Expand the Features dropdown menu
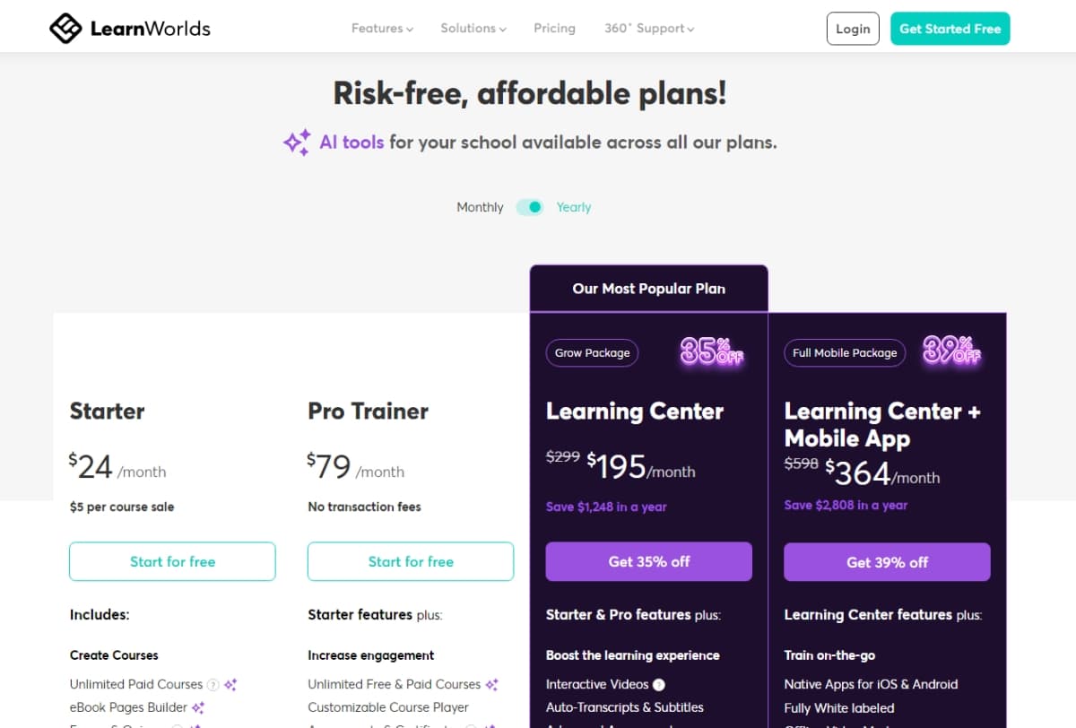 (x=382, y=29)
